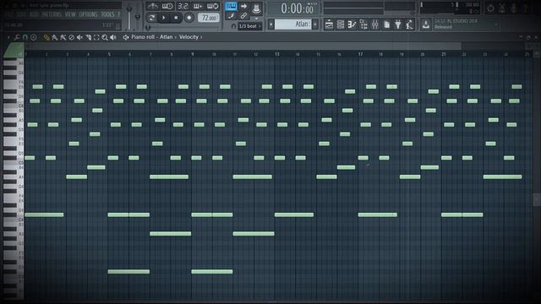
Task: Open the piano roll wrench tools
Action: tap(17, 37)
